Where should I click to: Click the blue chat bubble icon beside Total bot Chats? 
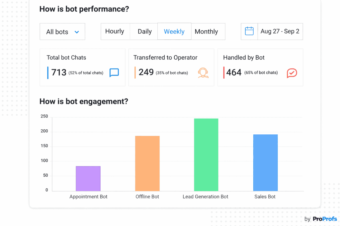point(114,73)
